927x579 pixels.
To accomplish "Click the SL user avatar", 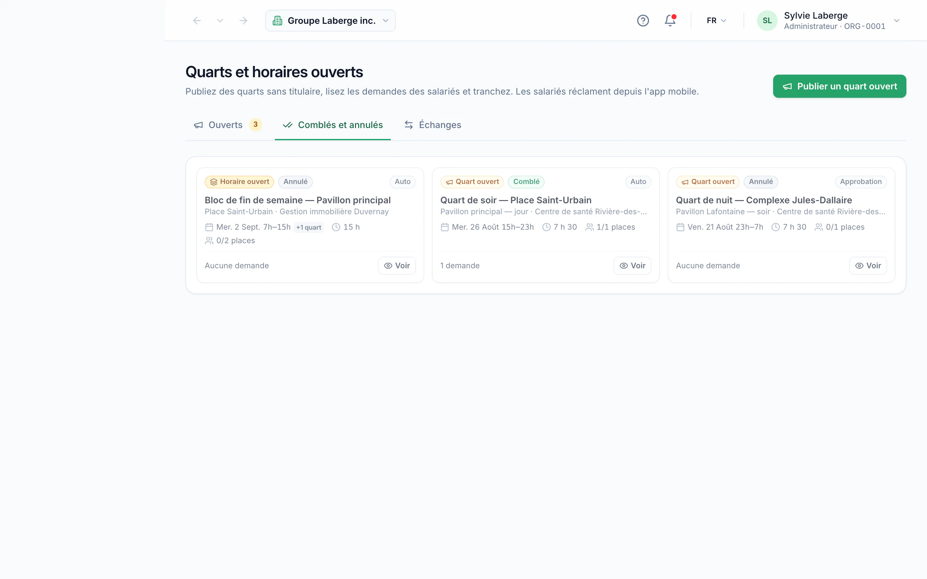I will (x=767, y=21).
